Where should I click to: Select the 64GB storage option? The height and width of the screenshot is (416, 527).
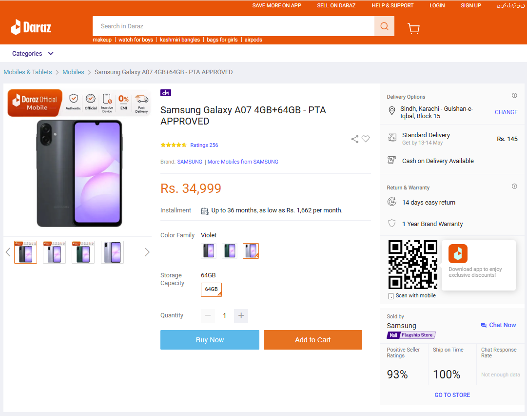click(x=211, y=290)
